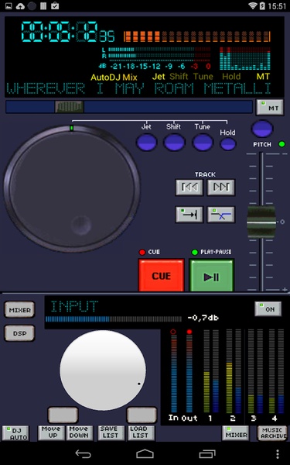Click LOAD LIST button
Image resolution: width=290 pixels, height=465 pixels.
[142, 433]
